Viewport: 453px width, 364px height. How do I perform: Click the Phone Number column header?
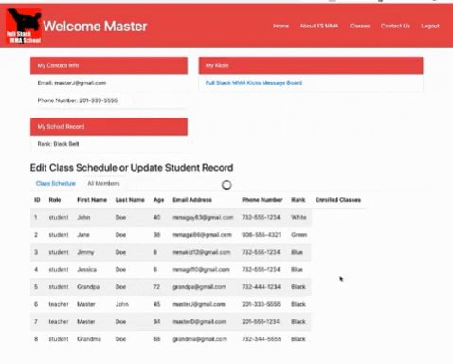click(262, 200)
